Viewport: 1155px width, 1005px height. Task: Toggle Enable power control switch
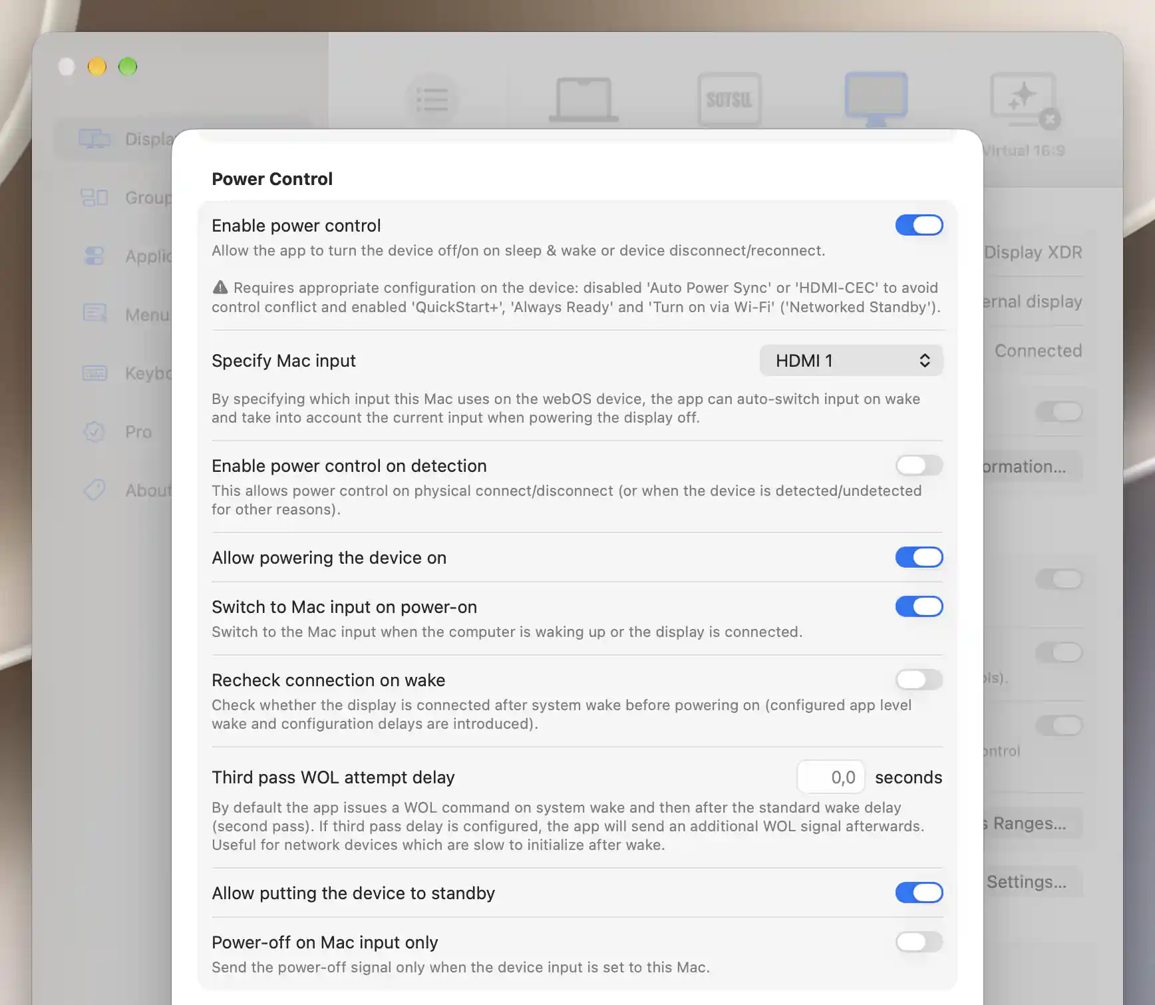click(919, 225)
